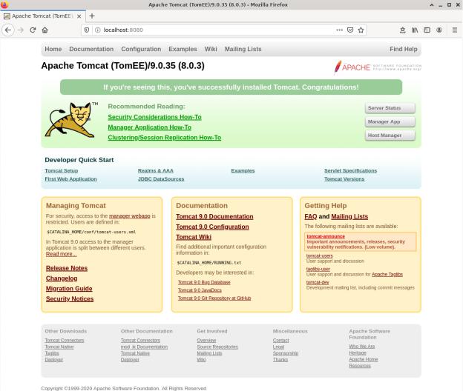463x391 pixels.
Task: Open the manager webapp link
Action: coord(130,216)
